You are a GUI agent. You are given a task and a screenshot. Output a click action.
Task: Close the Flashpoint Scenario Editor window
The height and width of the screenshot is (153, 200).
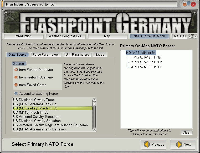tap(193, 4)
